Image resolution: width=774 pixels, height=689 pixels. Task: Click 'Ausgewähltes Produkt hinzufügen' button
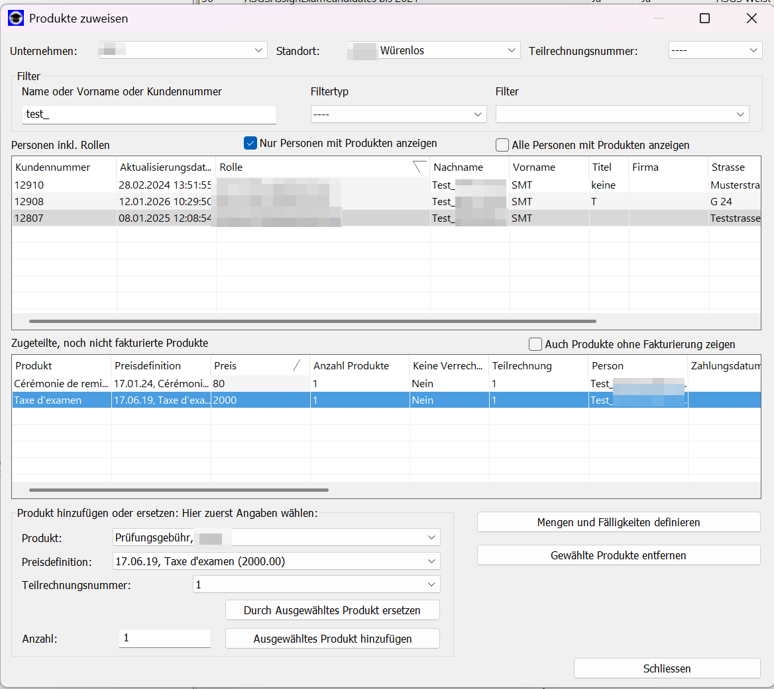pos(332,639)
